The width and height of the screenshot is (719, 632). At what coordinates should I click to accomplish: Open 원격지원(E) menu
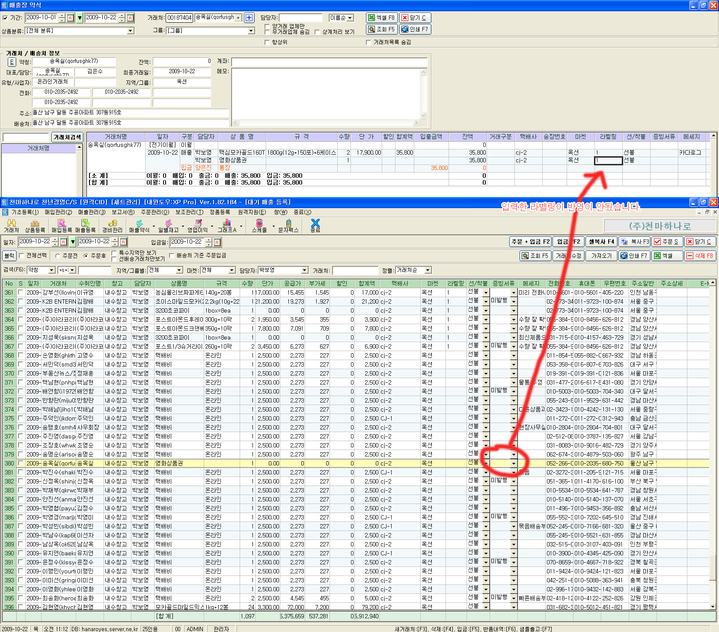click(x=252, y=212)
